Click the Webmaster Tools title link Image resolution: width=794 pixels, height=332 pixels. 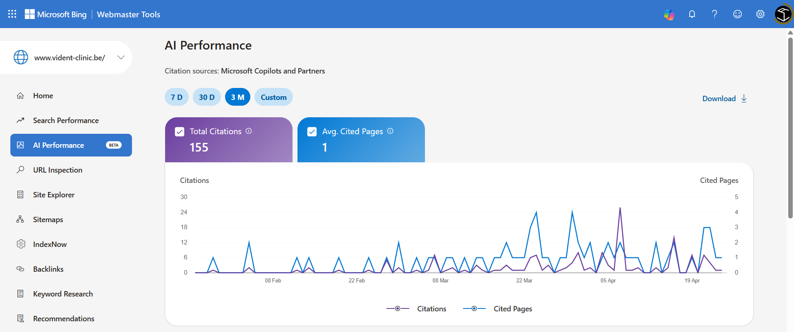[129, 14]
